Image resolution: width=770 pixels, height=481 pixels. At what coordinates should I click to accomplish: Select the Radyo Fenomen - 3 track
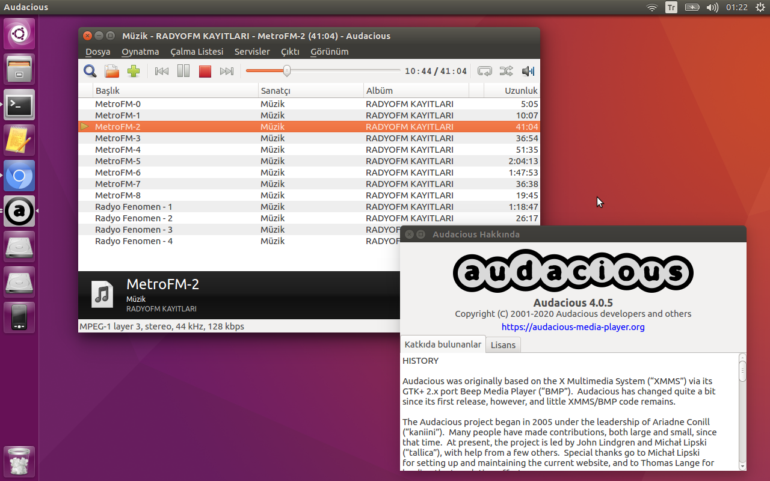click(x=239, y=230)
